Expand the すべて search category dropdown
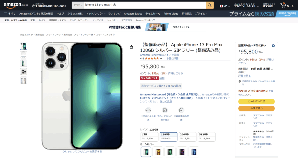298x158 pixels. point(78,5)
